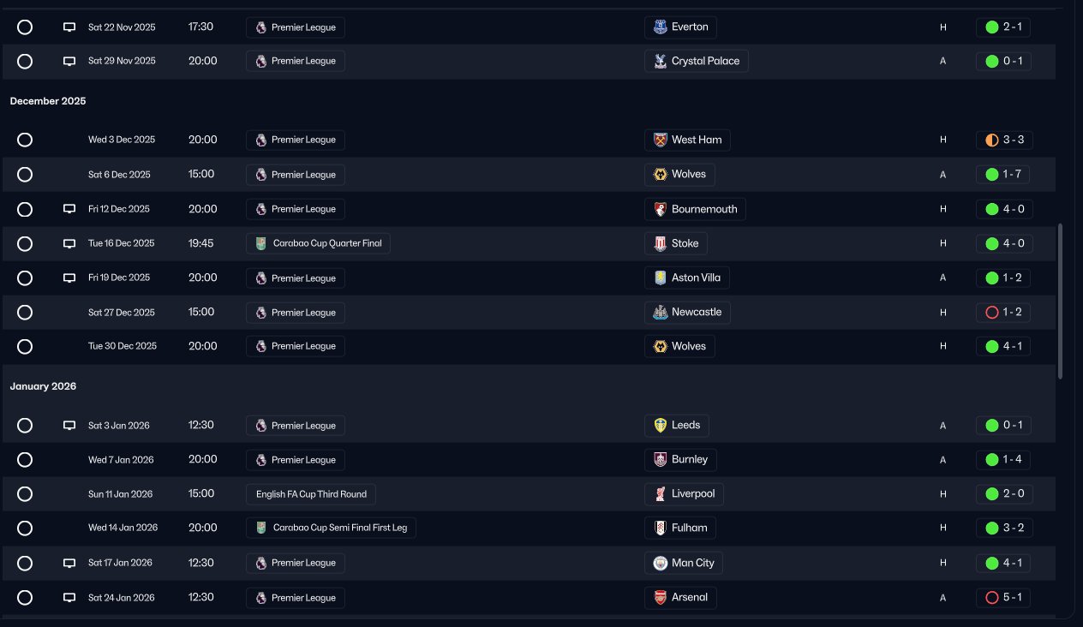Click the vertical scrollbar thumb
The image size is (1083, 627).
pos(1061,302)
